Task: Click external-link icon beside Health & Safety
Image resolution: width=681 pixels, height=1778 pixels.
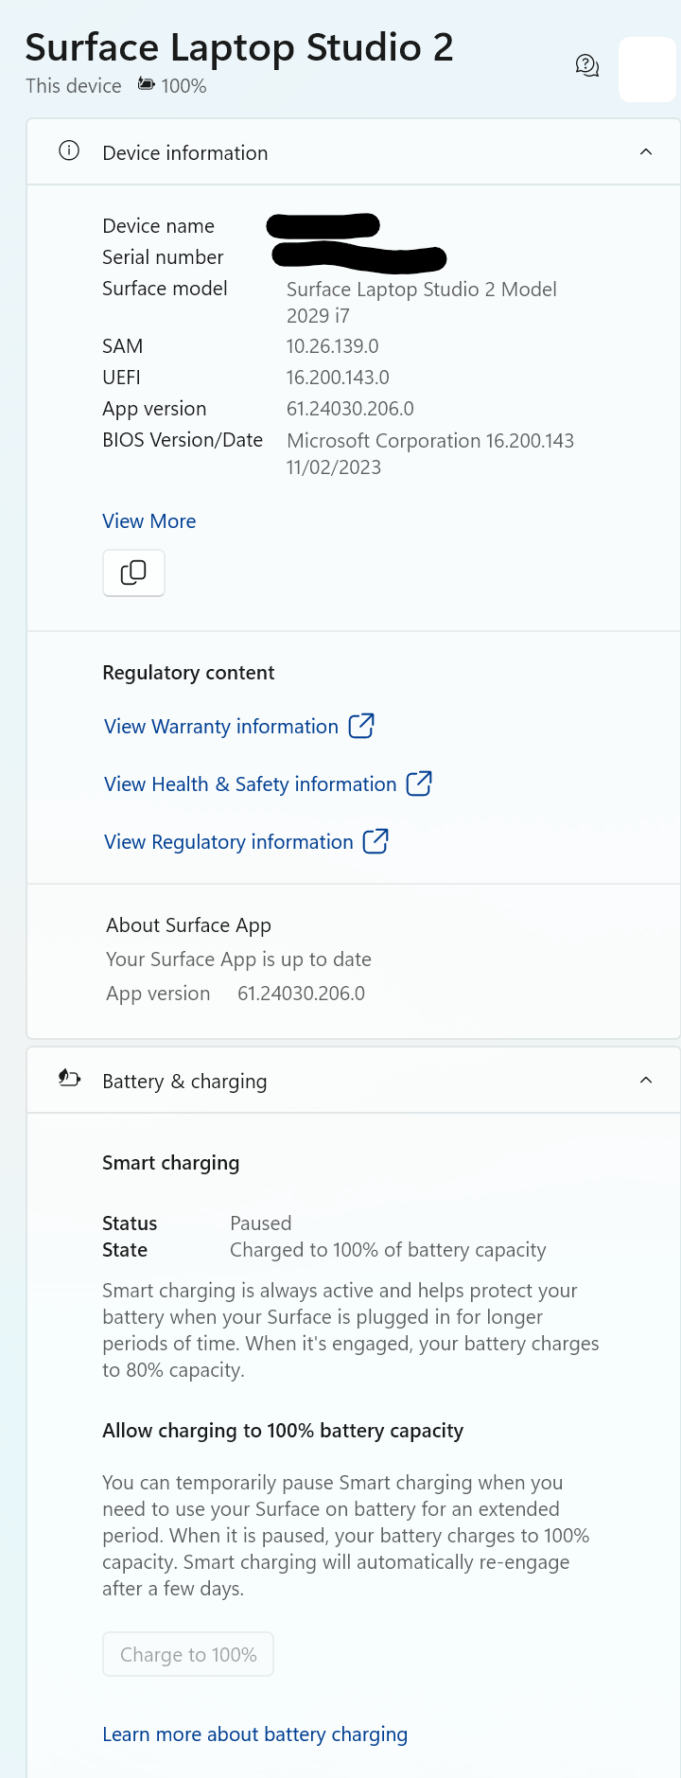Action: (419, 783)
